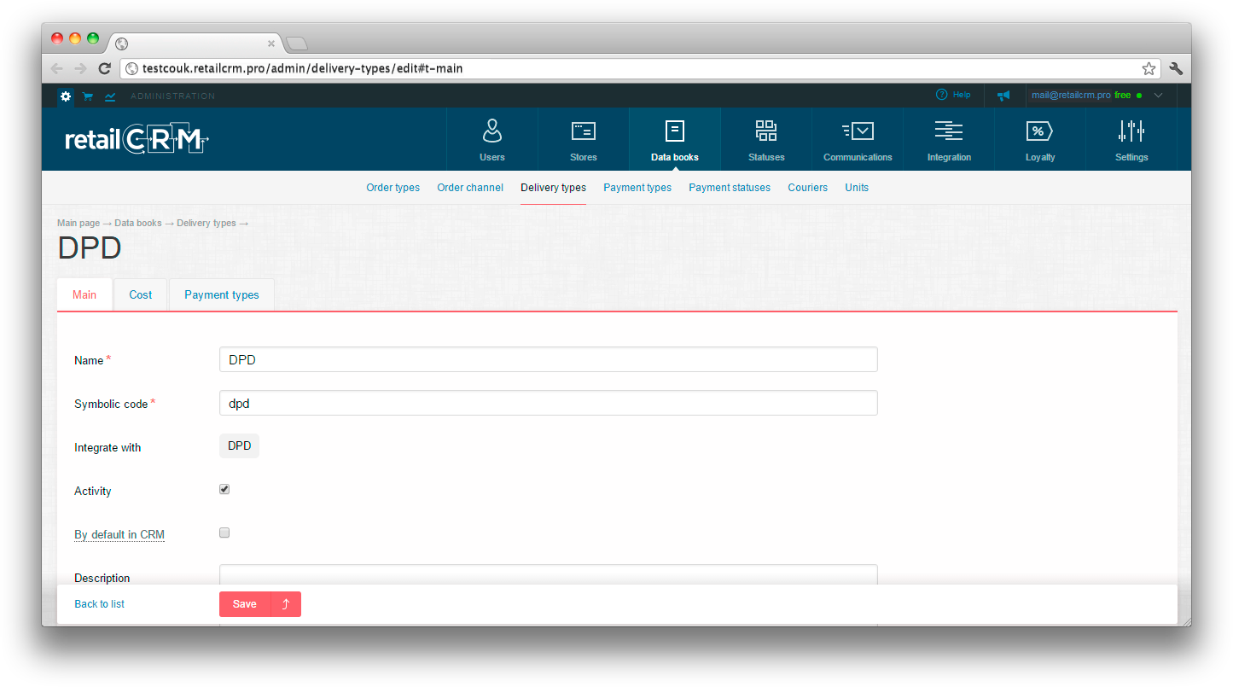Open the Statuses section icon
This screenshot has height=687, width=1233.
tap(765, 131)
